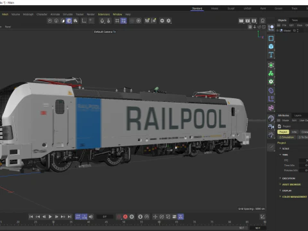This screenshot has height=231, width=308.
Task: Toggle the highlighted grid workplane icon
Action: coord(123,21)
